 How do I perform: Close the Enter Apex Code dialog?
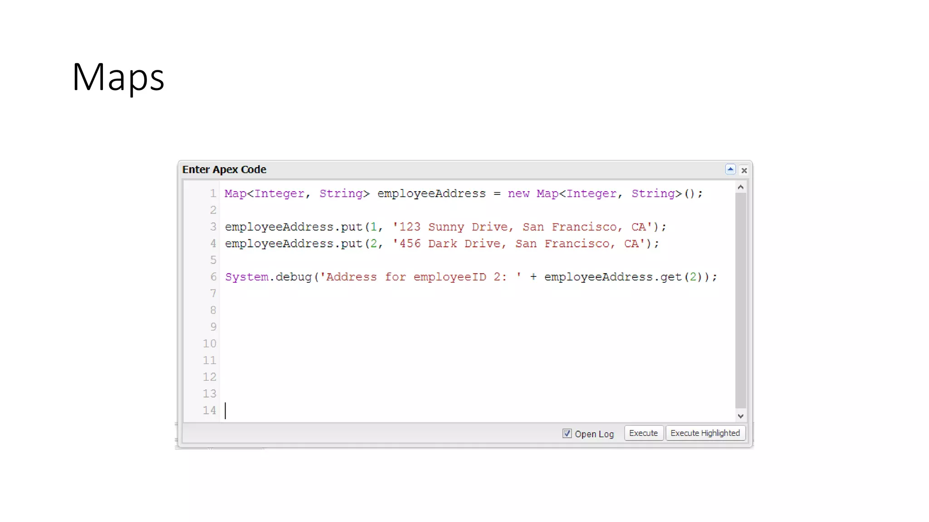click(x=744, y=170)
